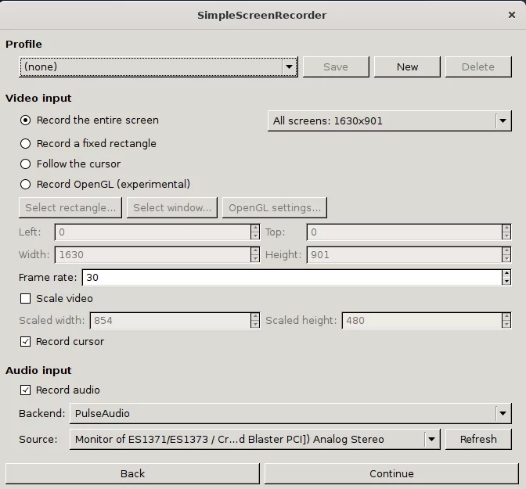Open the PulseAudio backend dropdown
Viewport: 526px width, 489px height.
point(290,413)
